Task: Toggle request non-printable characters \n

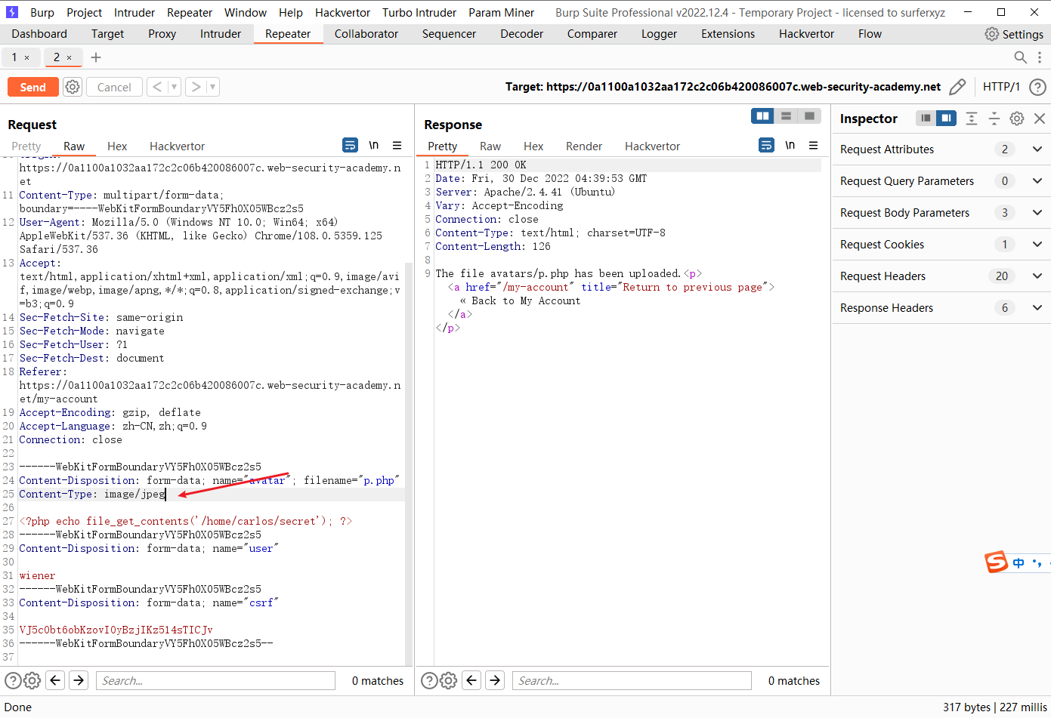Action: (x=373, y=145)
